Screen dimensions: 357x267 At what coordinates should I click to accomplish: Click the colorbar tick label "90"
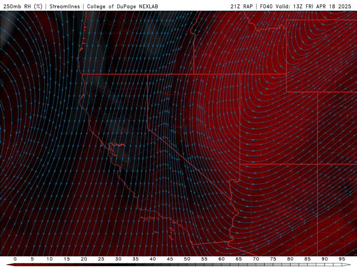(x=324, y=259)
